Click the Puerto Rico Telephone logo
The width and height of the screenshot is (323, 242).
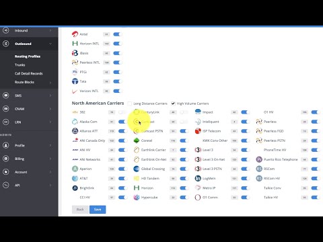259,159
